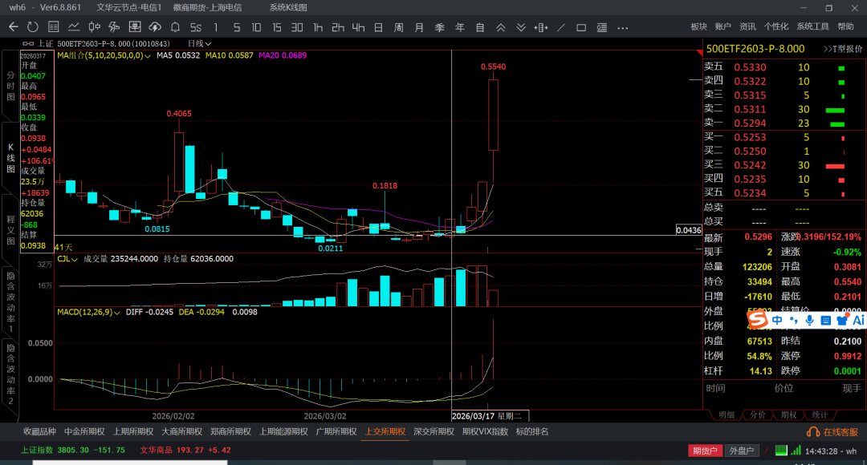Screen dimensions: 867x465
Task: Toggle the chain link icon beside 上证
Action: (27, 43)
